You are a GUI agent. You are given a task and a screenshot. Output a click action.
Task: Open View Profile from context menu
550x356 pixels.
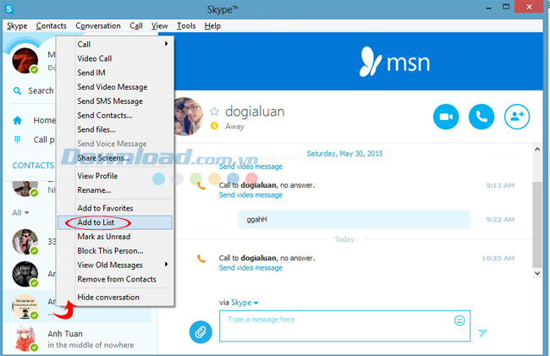(x=115, y=176)
